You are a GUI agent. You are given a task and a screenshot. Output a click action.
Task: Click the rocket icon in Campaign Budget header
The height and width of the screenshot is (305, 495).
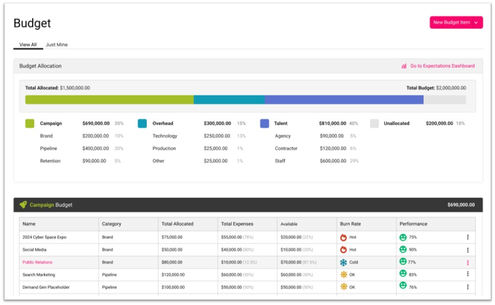23,205
